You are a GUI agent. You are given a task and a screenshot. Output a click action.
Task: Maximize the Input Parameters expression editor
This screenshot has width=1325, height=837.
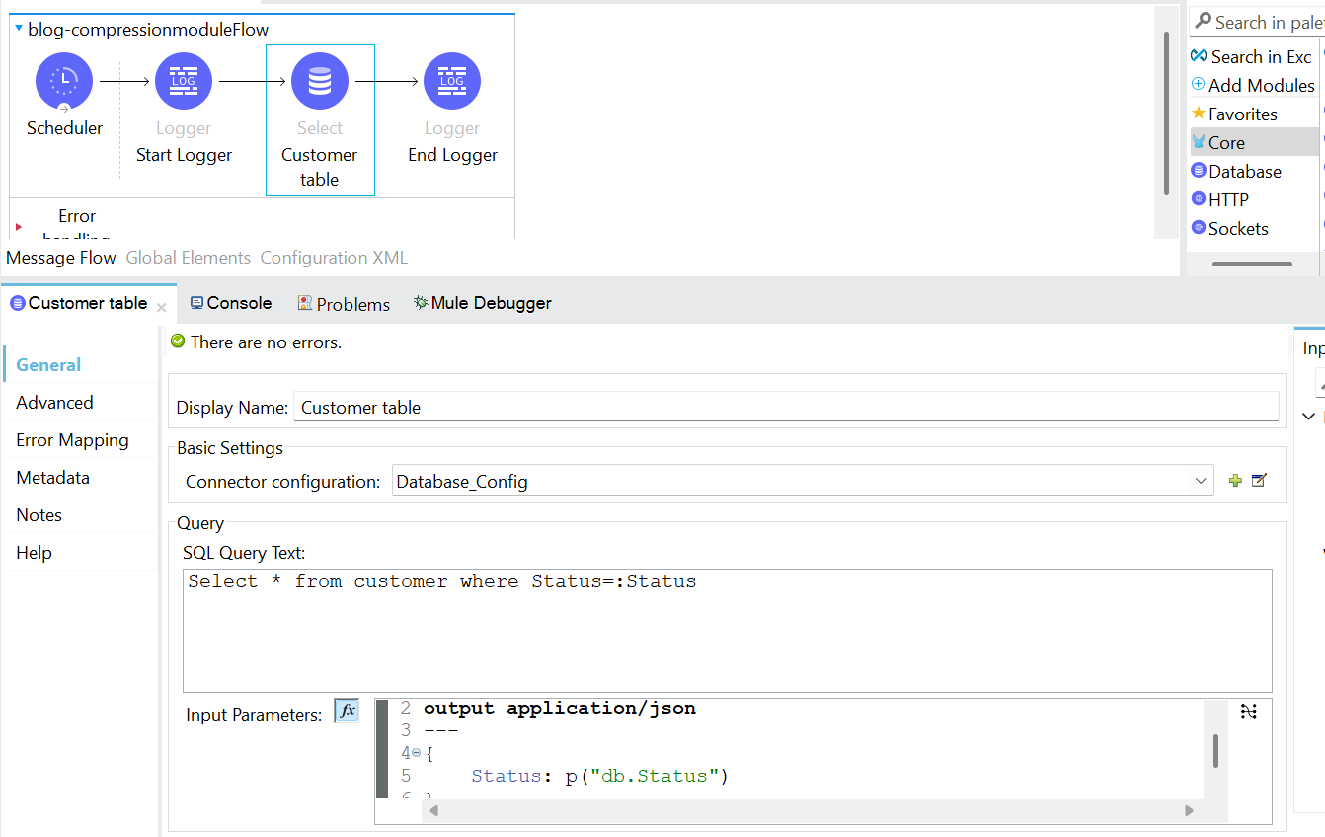tap(1249, 711)
